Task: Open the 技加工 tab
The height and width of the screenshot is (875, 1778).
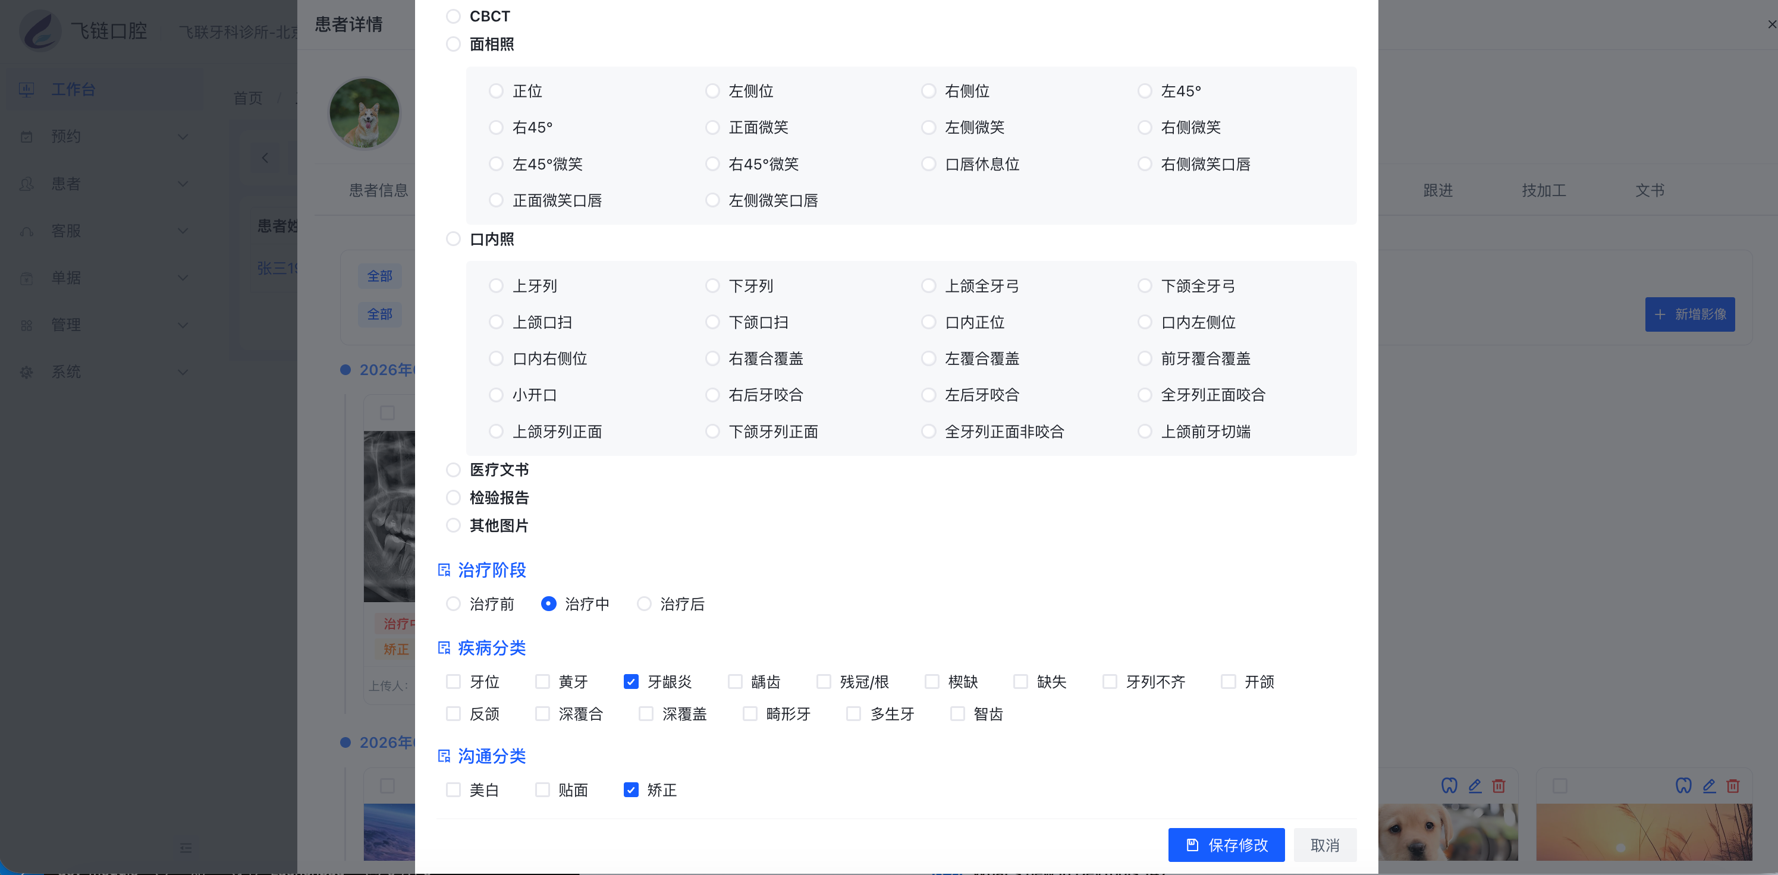Action: (1544, 190)
